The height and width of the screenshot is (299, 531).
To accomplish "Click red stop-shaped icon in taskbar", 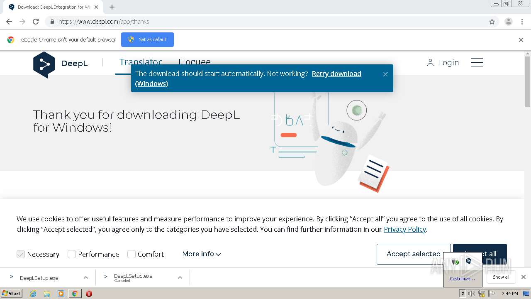I will [89, 294].
